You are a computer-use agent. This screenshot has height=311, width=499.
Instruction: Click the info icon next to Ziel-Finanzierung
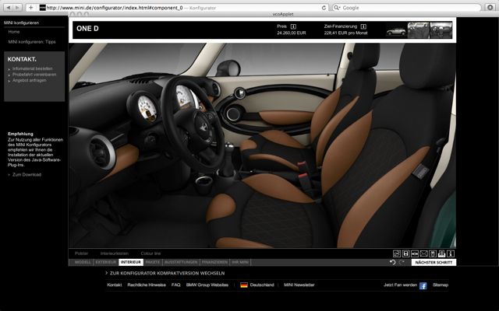tap(363, 26)
